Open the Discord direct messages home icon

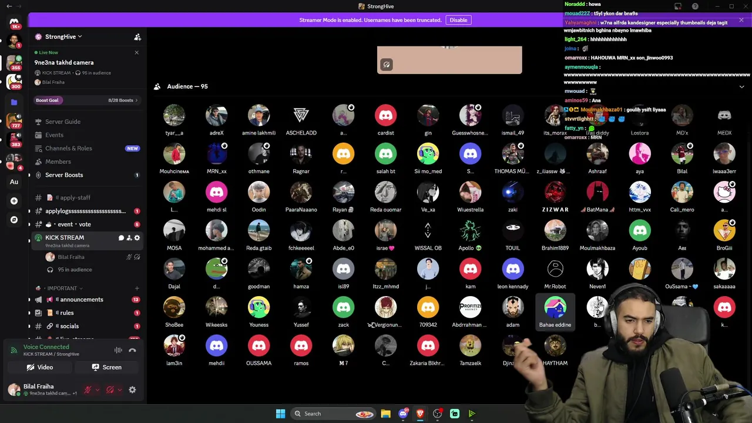pos(14,22)
